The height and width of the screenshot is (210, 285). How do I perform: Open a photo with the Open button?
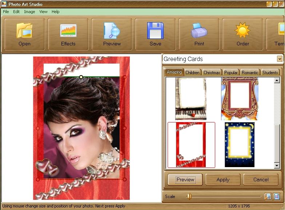(x=24, y=34)
